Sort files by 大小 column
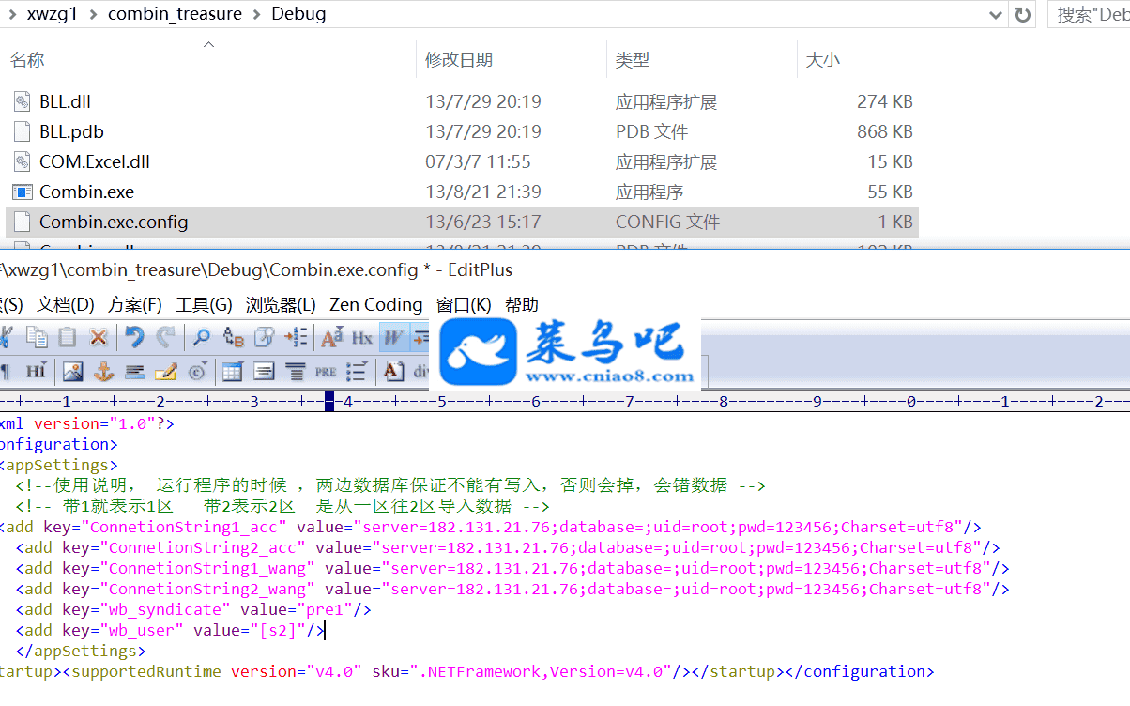1130x706 pixels. (x=823, y=59)
